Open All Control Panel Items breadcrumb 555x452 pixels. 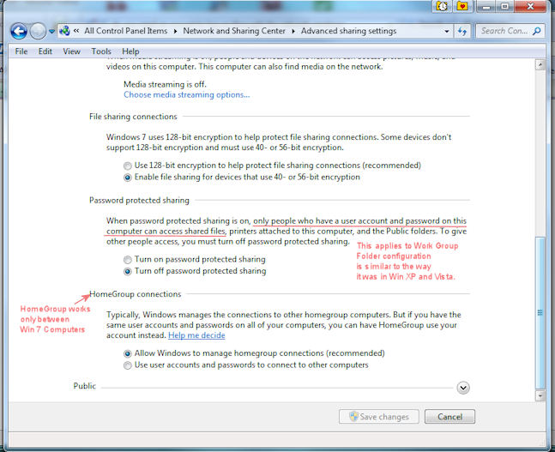point(125,31)
